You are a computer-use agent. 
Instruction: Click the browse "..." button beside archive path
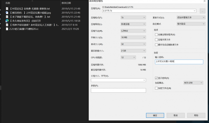(202, 11)
